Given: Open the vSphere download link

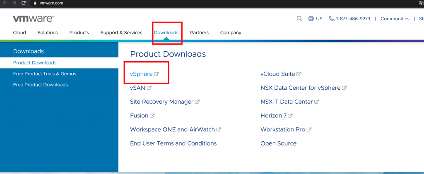Looking at the screenshot, I should [x=141, y=74].
